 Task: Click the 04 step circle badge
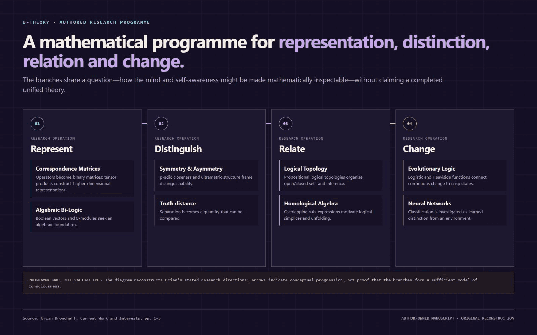coord(410,124)
